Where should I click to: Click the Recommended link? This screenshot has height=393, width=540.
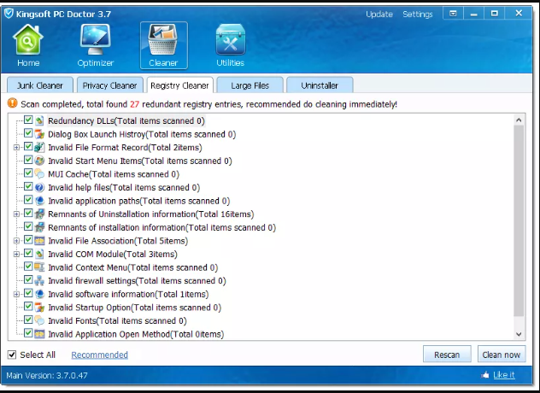(99, 355)
